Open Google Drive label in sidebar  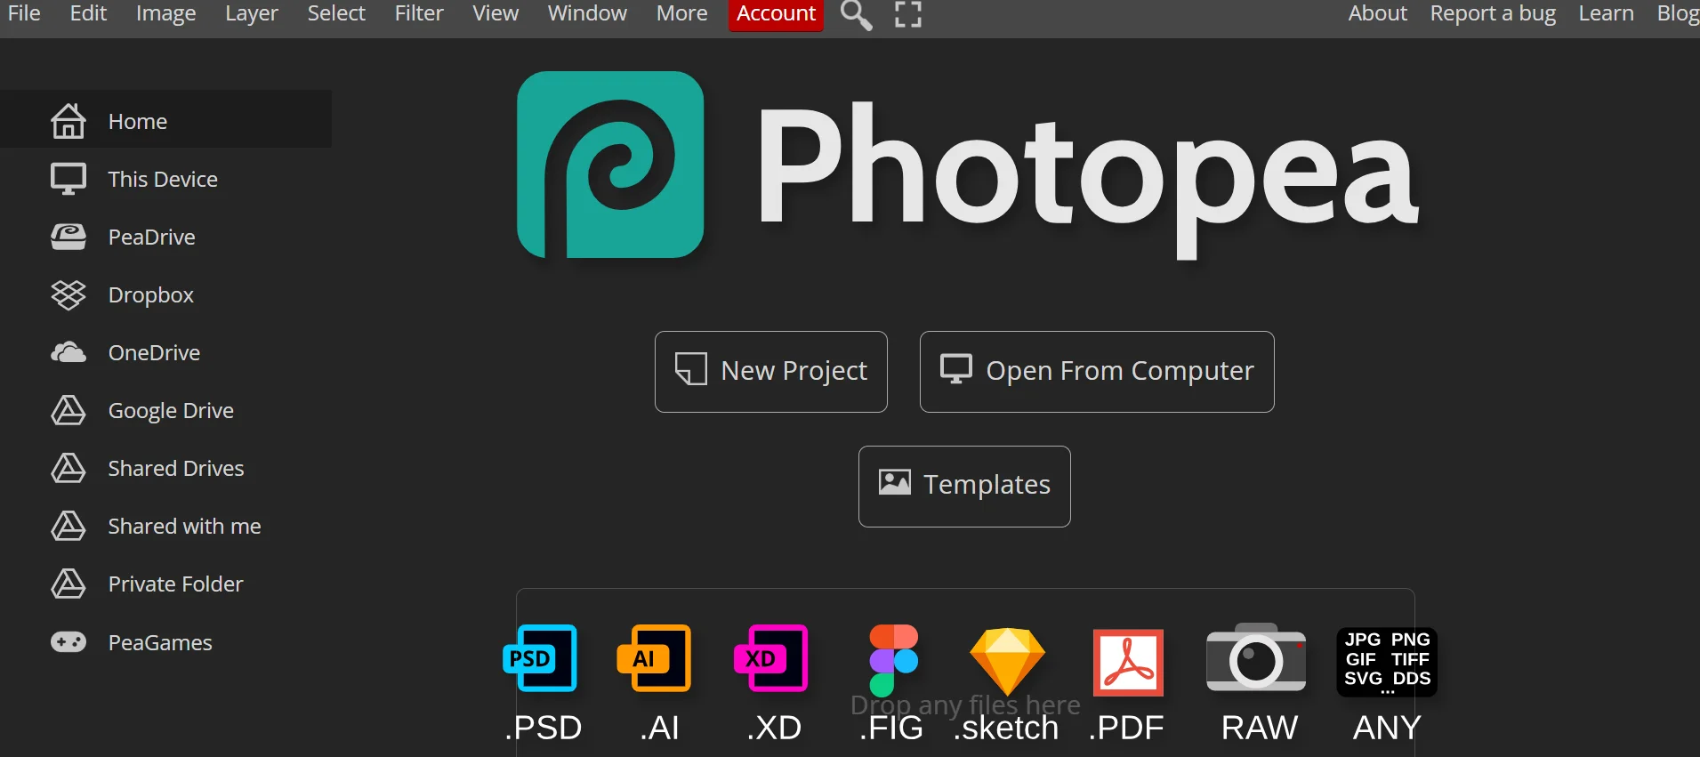coord(171,411)
